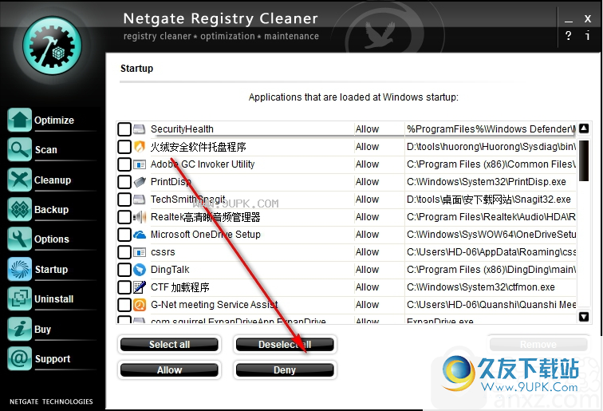Select the Uninstall section label

tap(54, 299)
